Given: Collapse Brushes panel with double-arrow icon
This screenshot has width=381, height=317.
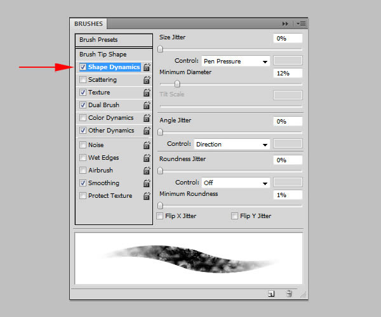Looking at the screenshot, I should point(285,23).
